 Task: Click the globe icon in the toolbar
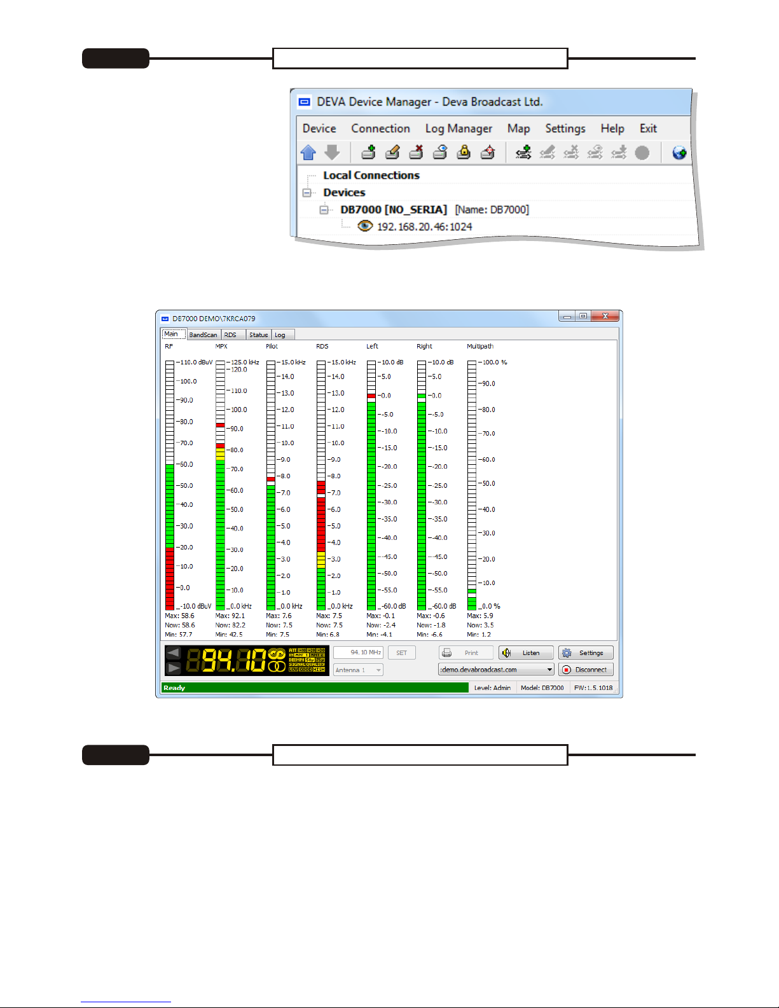coord(679,153)
